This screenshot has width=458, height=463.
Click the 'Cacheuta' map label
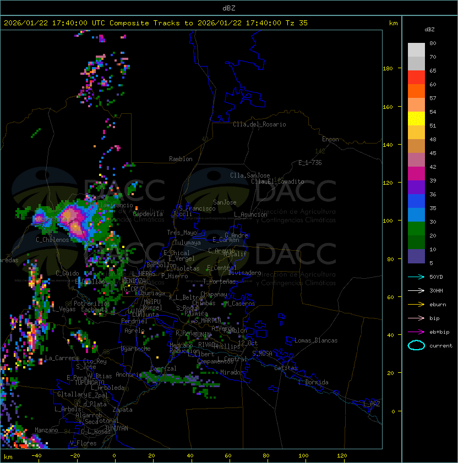(94, 310)
